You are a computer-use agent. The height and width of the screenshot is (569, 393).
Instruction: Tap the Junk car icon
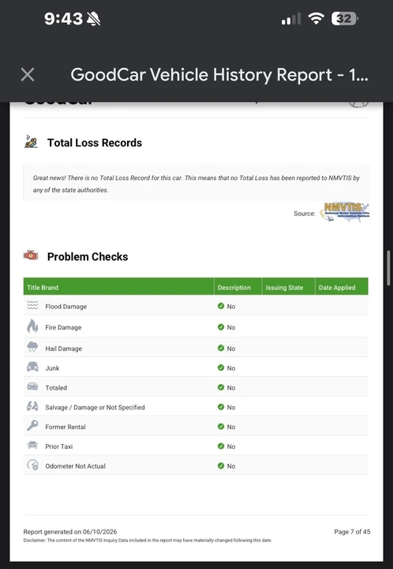(32, 367)
